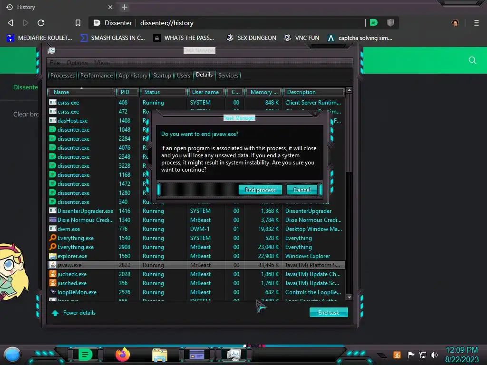This screenshot has width=487, height=365.
Task: Open the WHATS THE PASS... bookmark
Action: coord(184,38)
